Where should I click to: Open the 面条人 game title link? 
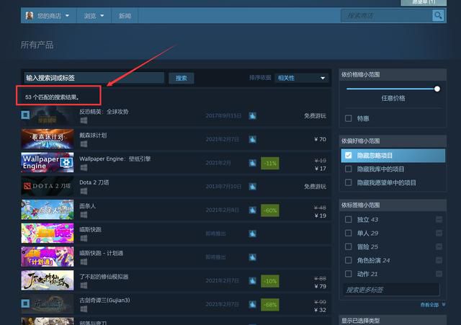pos(87,206)
